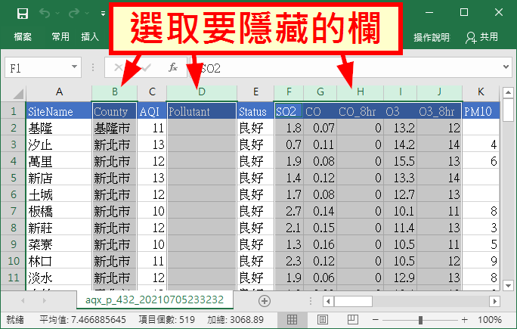Screen dimensions: 517x329
Task: Open the 檔案 ribbon tab
Action: [x=23, y=36]
